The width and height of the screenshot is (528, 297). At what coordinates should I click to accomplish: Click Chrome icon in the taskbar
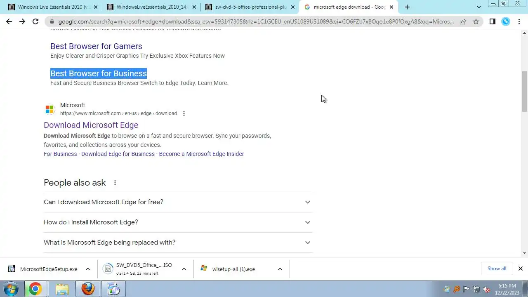35,289
